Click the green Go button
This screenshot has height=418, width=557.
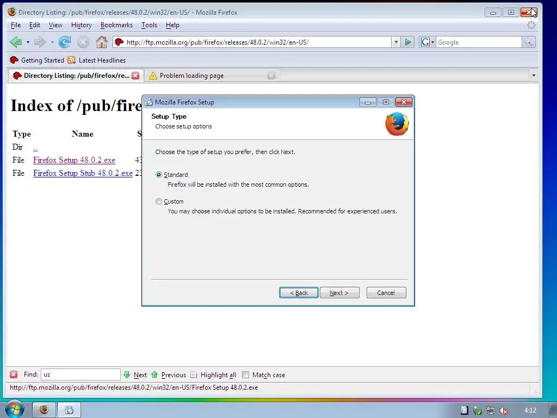[408, 42]
